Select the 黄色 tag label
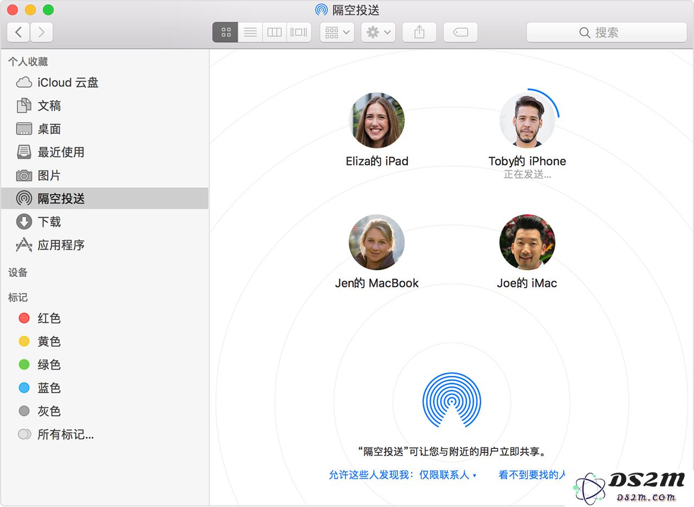This screenshot has height=507, width=694. coord(49,342)
